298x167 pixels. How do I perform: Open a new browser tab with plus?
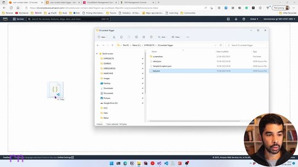[158, 2]
